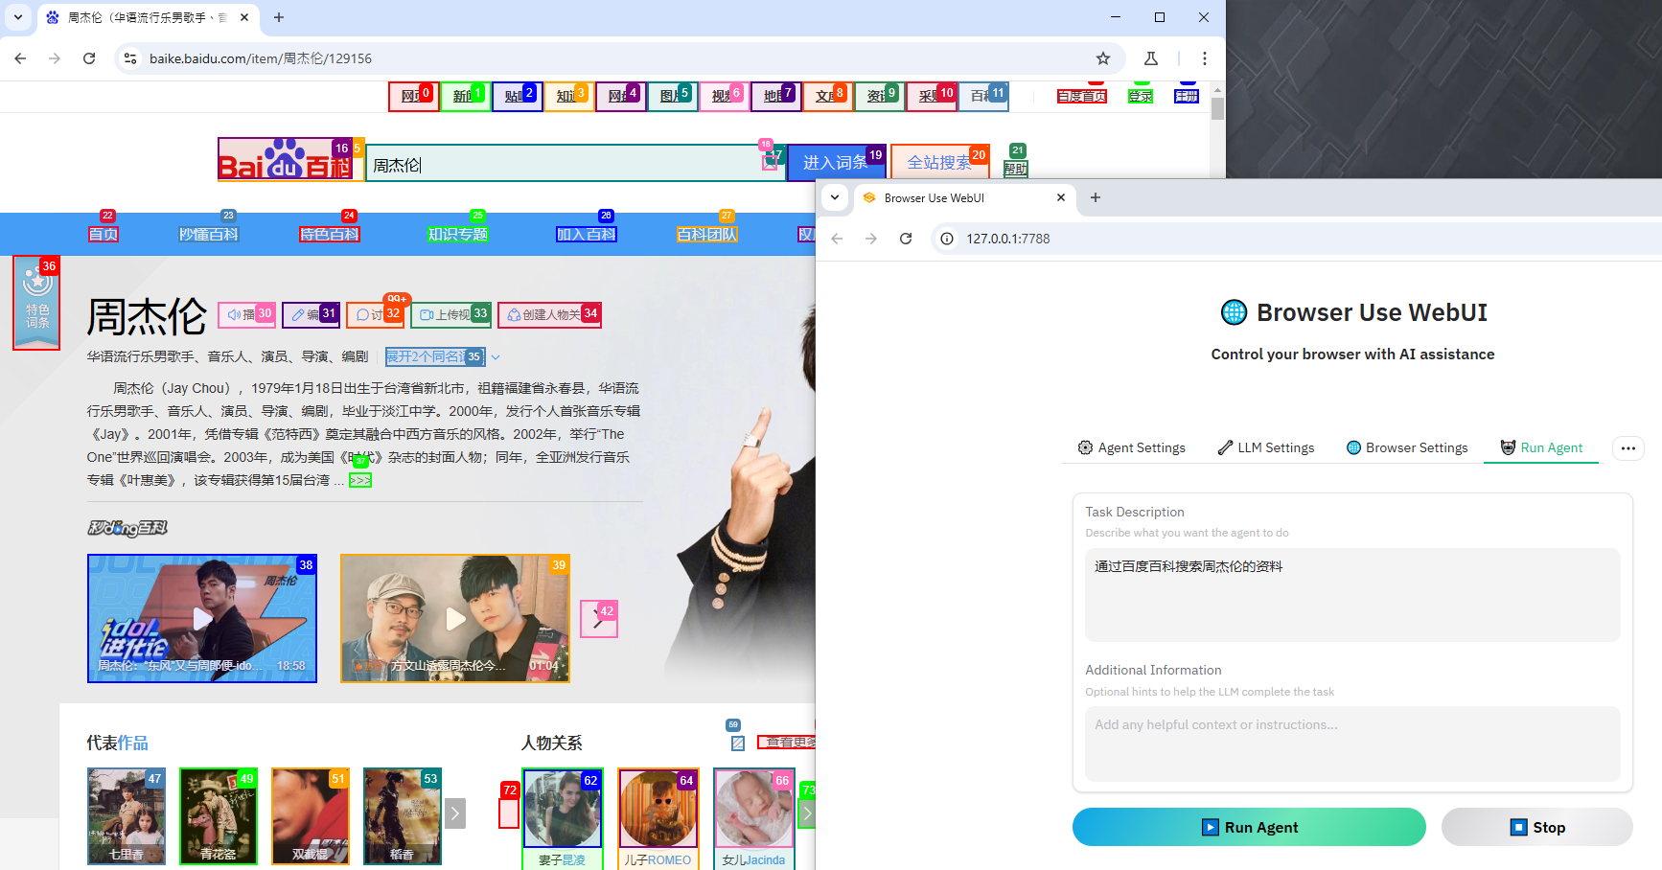Click the 登录 login link

click(1141, 96)
